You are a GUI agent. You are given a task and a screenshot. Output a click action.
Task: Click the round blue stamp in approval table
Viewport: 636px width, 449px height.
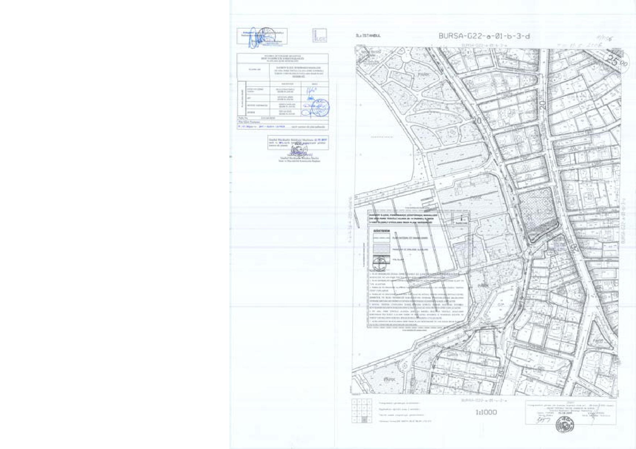tap(320, 108)
